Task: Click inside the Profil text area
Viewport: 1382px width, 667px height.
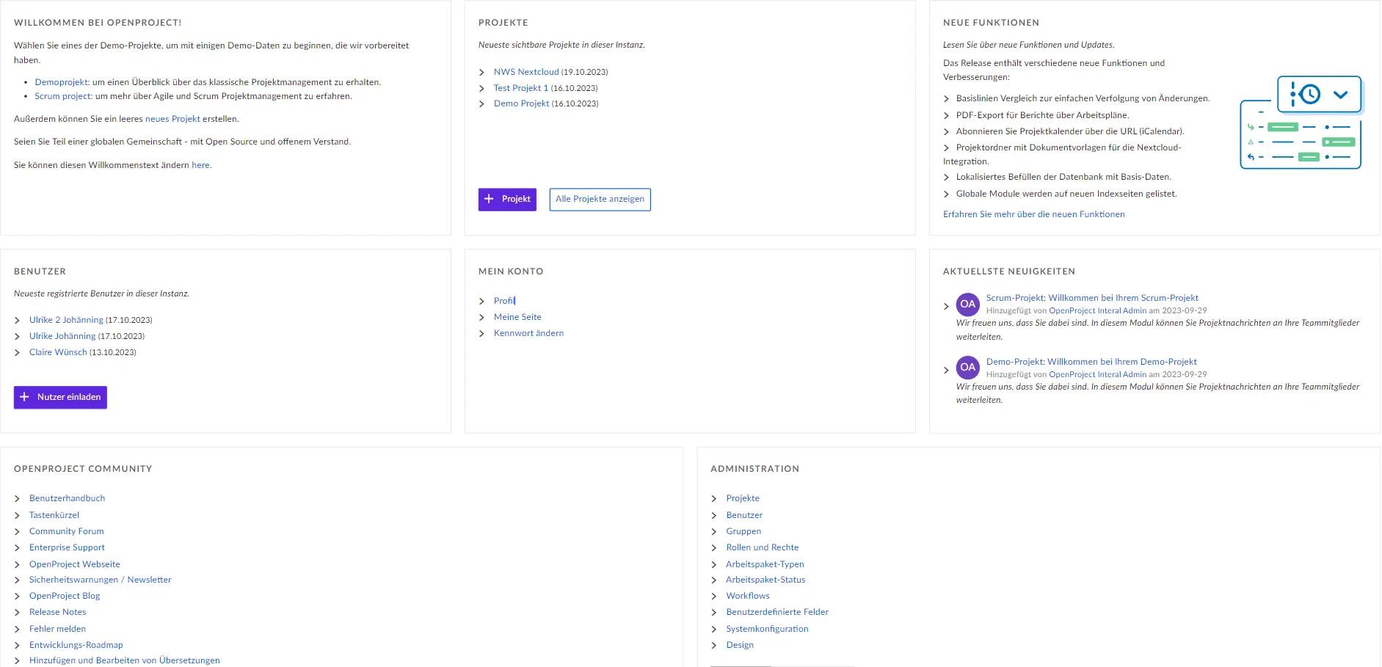Action: [x=505, y=301]
